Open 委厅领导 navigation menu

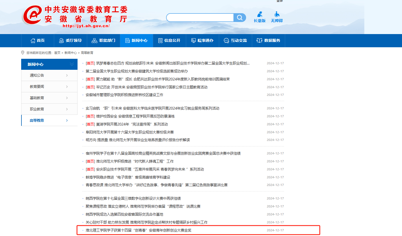click(x=70, y=41)
